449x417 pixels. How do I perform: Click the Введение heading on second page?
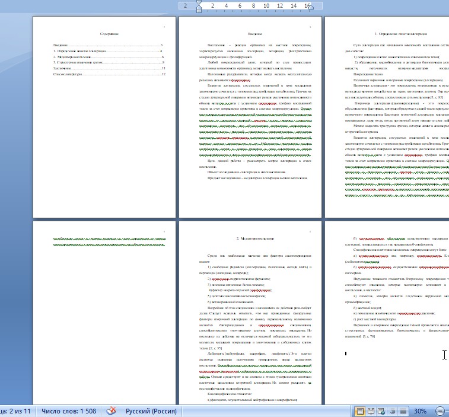(x=250, y=35)
